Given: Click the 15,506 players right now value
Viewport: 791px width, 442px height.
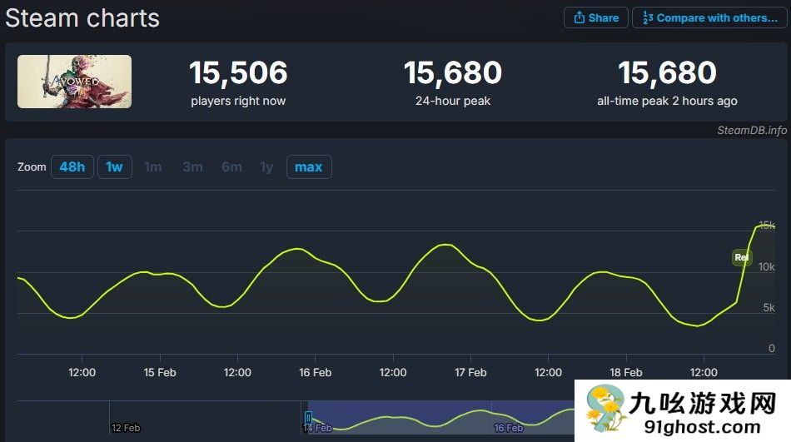Looking at the screenshot, I should pos(238,72).
